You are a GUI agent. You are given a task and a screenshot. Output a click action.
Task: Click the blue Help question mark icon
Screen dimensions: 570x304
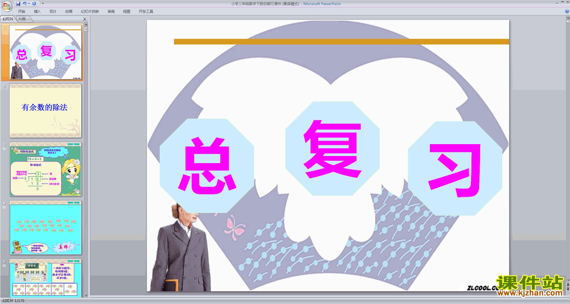click(567, 12)
